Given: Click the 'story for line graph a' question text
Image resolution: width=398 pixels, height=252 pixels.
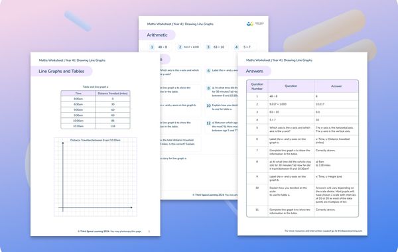Looking at the screenshot, I should (173, 158).
